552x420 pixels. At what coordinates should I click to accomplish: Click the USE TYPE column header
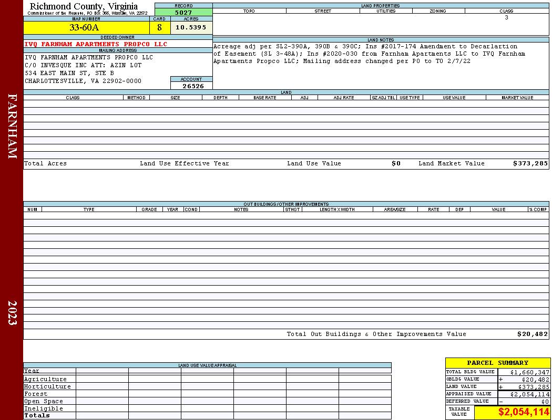tap(410, 98)
